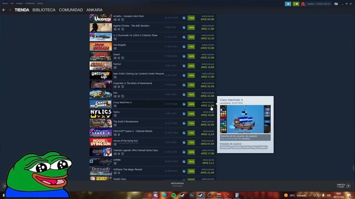The width and height of the screenshot is (355, 199).
Task: Go back with the left arrow
Action: click(x=4, y=10)
